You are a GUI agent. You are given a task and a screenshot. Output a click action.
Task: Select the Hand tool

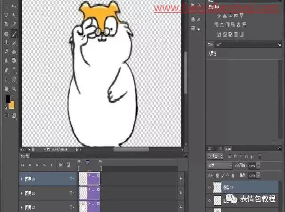tap(6, 89)
